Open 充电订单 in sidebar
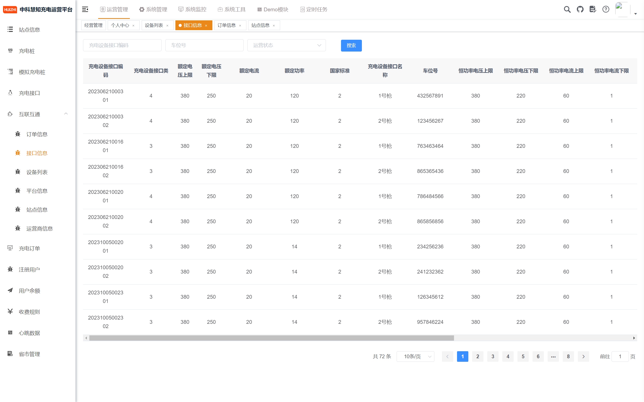The image size is (644, 402). [38, 248]
